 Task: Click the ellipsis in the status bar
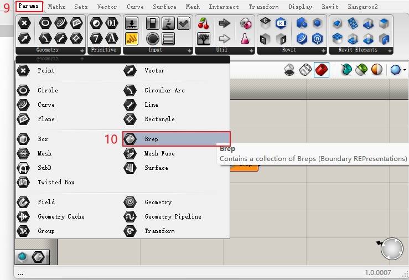[x=20, y=274]
